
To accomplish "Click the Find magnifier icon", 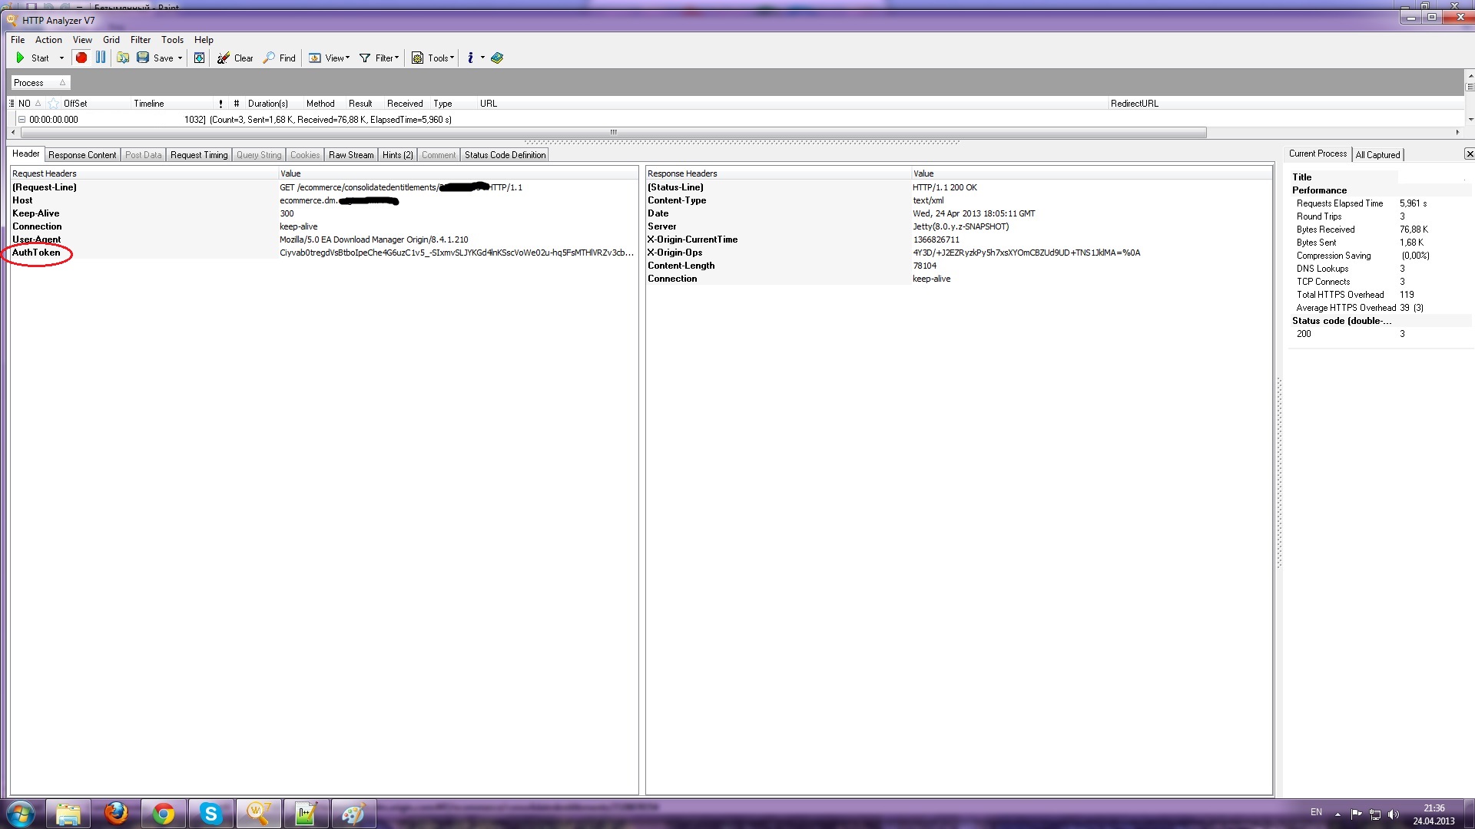I will click(x=269, y=58).
